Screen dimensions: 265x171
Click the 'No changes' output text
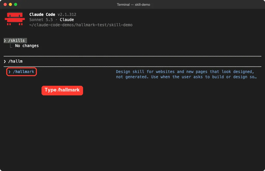pyautogui.click(x=27, y=46)
